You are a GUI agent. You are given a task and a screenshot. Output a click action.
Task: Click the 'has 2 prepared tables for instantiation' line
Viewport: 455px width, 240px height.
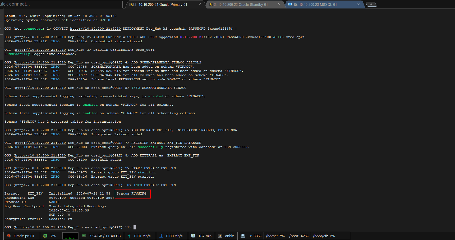(63, 122)
